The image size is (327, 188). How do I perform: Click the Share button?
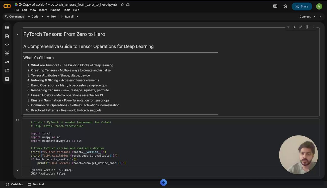click(x=302, y=6)
